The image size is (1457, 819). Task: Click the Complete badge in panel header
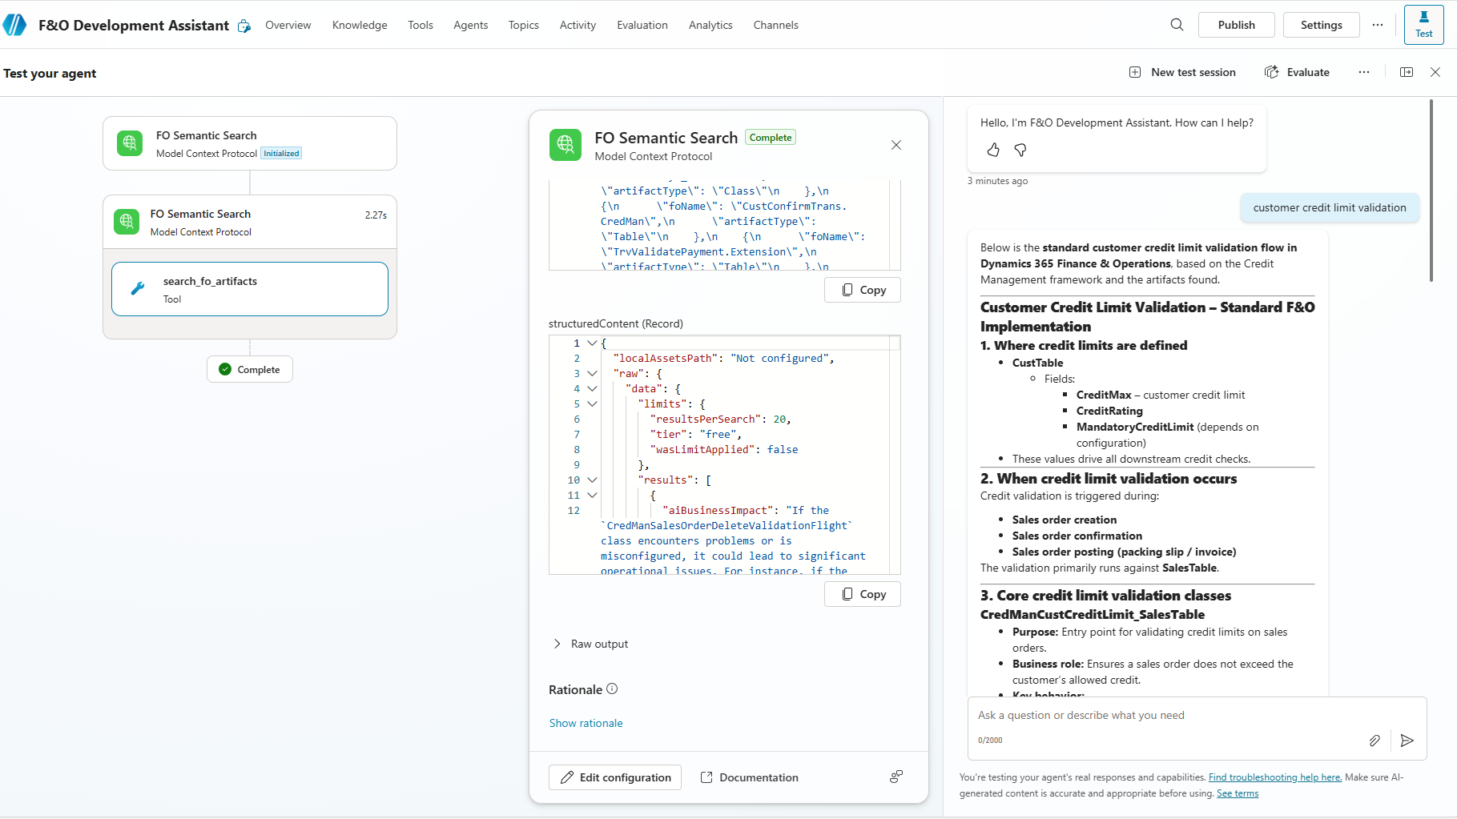click(771, 137)
